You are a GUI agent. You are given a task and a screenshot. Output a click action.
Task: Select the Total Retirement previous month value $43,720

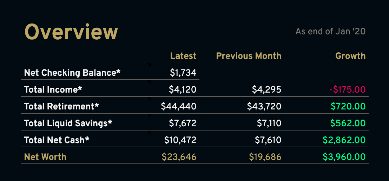264,106
